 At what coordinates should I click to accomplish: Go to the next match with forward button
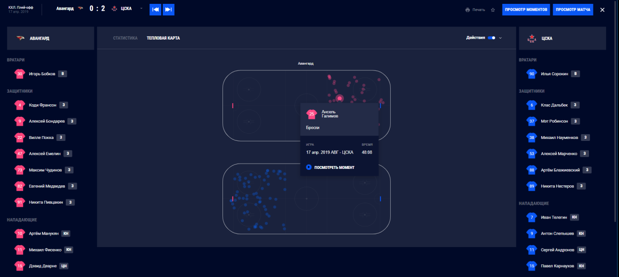(169, 10)
